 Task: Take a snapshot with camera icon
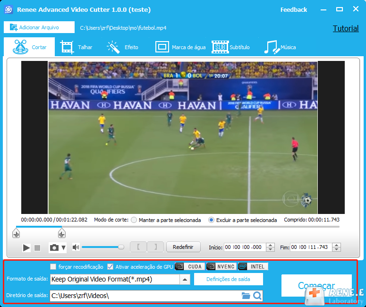[x=54, y=247]
